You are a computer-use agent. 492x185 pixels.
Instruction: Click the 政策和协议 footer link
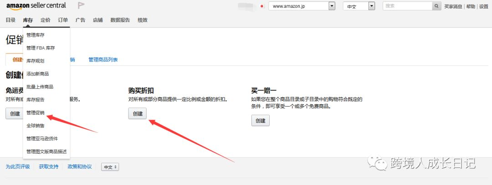point(80,166)
